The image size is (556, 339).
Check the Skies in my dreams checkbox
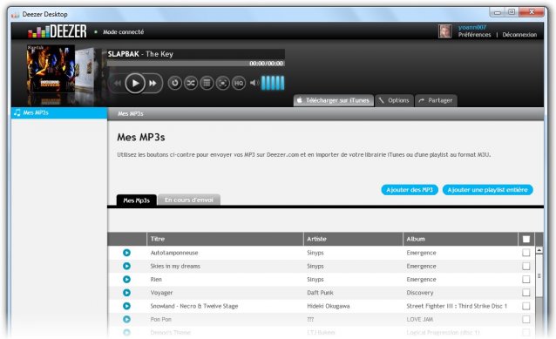[x=526, y=266]
